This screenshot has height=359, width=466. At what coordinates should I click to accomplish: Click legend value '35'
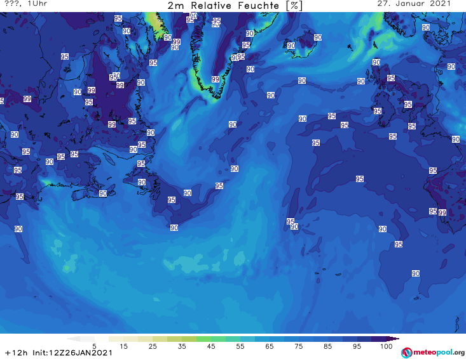point(182,346)
